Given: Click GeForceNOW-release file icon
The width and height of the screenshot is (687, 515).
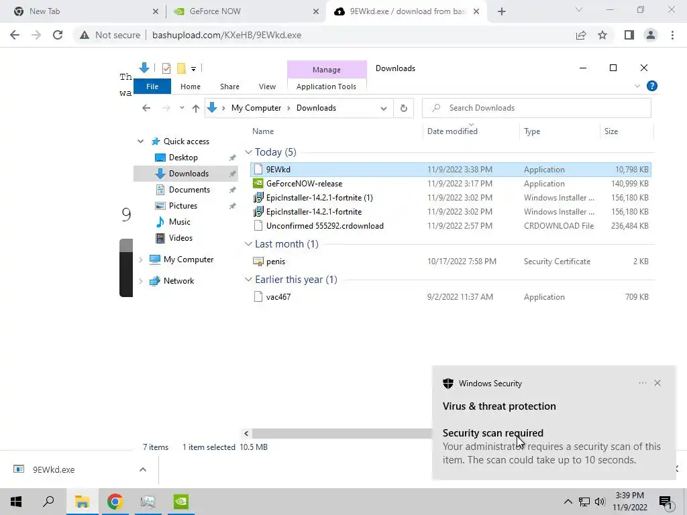Looking at the screenshot, I should [x=258, y=184].
